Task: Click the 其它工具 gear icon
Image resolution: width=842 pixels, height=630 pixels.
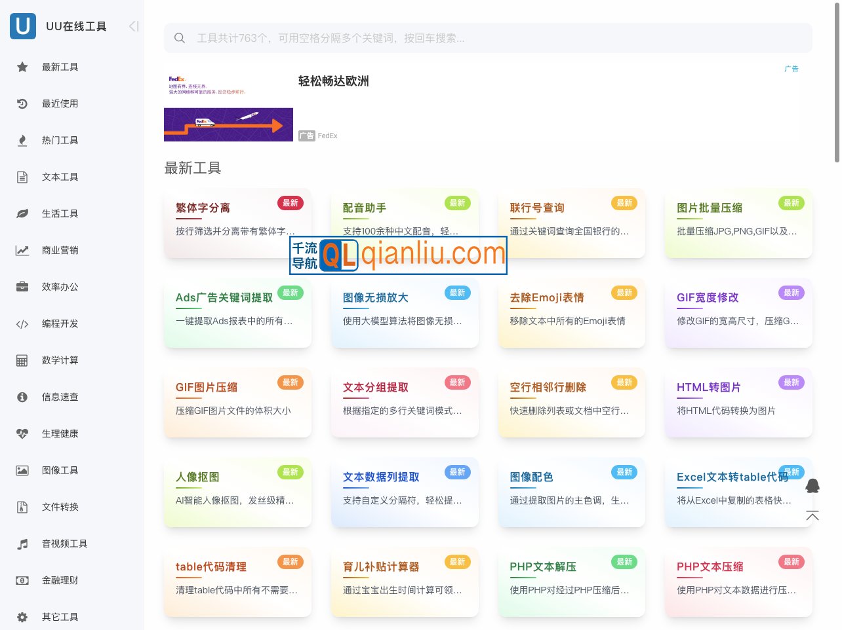Action: pyautogui.click(x=22, y=617)
